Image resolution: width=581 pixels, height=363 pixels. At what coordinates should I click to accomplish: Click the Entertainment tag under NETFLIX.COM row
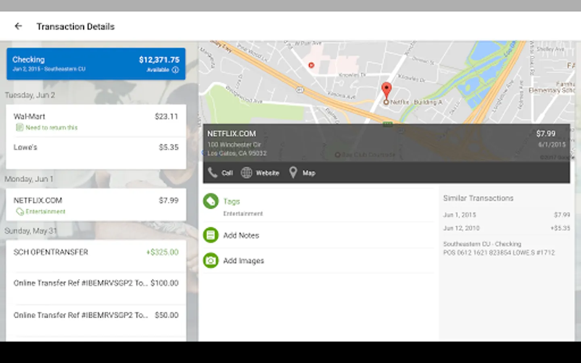tap(46, 211)
